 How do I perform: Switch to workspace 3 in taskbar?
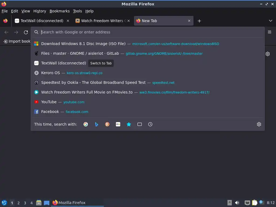point(25,203)
